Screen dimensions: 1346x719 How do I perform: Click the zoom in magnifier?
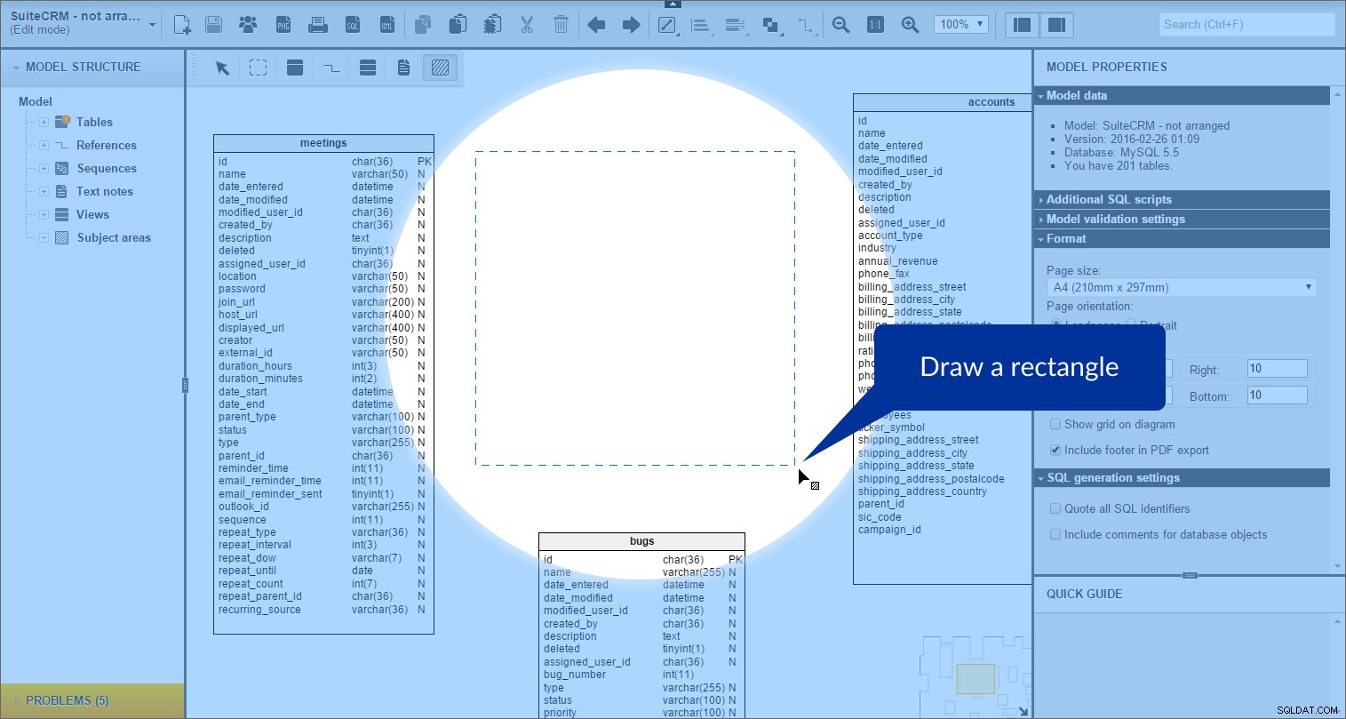click(x=910, y=25)
